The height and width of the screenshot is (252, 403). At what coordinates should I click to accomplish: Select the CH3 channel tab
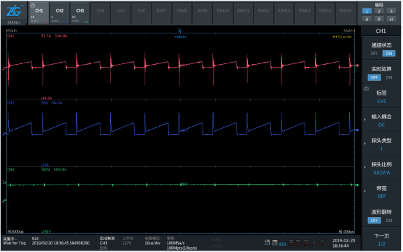80,13
